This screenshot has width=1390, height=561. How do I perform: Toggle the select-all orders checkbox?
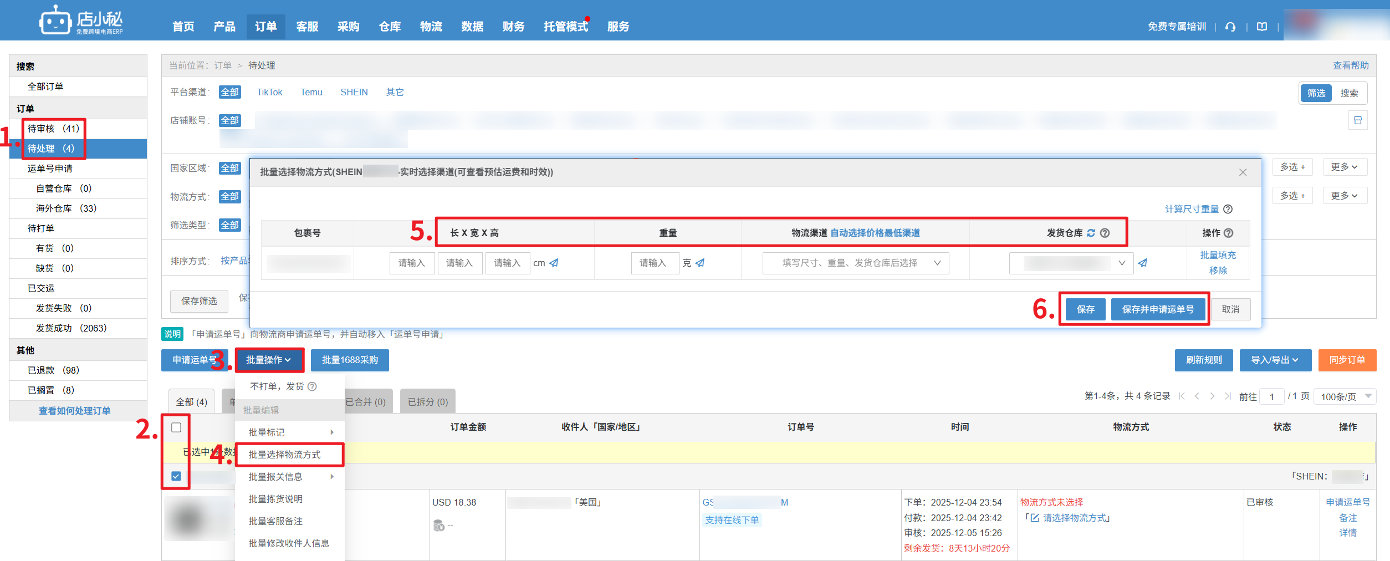pos(176,427)
